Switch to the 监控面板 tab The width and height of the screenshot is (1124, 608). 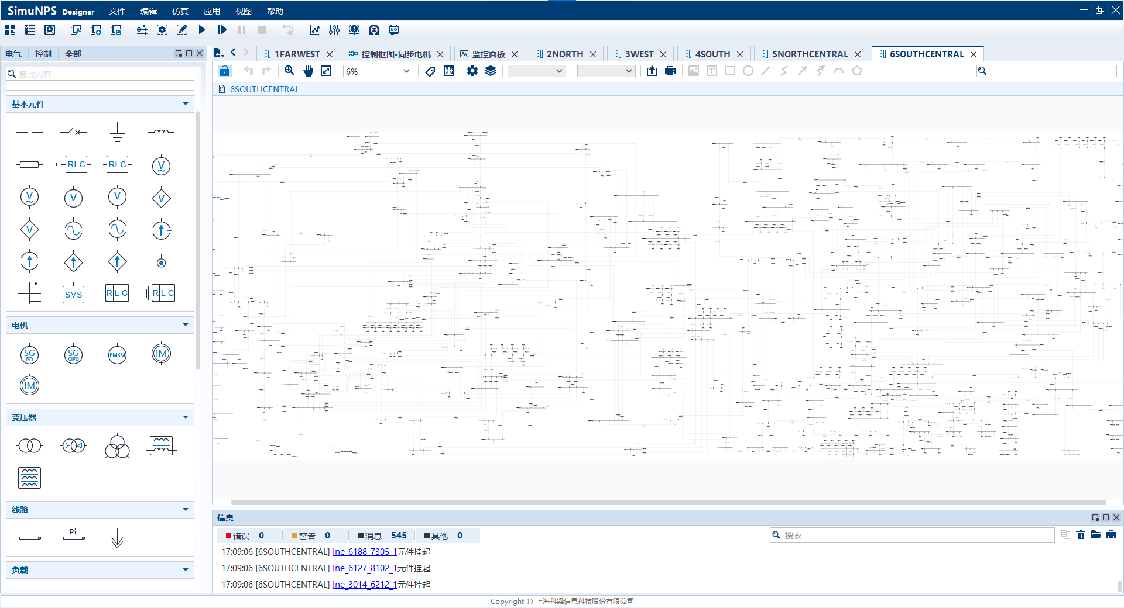pyautogui.click(x=488, y=54)
